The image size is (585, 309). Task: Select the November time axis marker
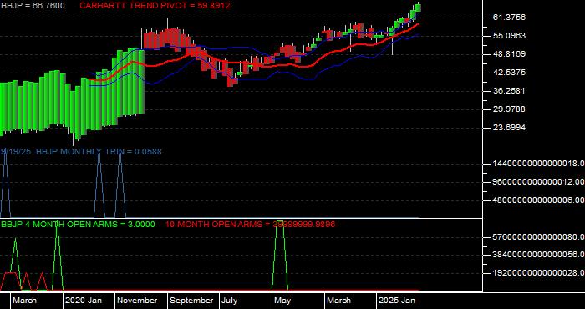coord(138,301)
